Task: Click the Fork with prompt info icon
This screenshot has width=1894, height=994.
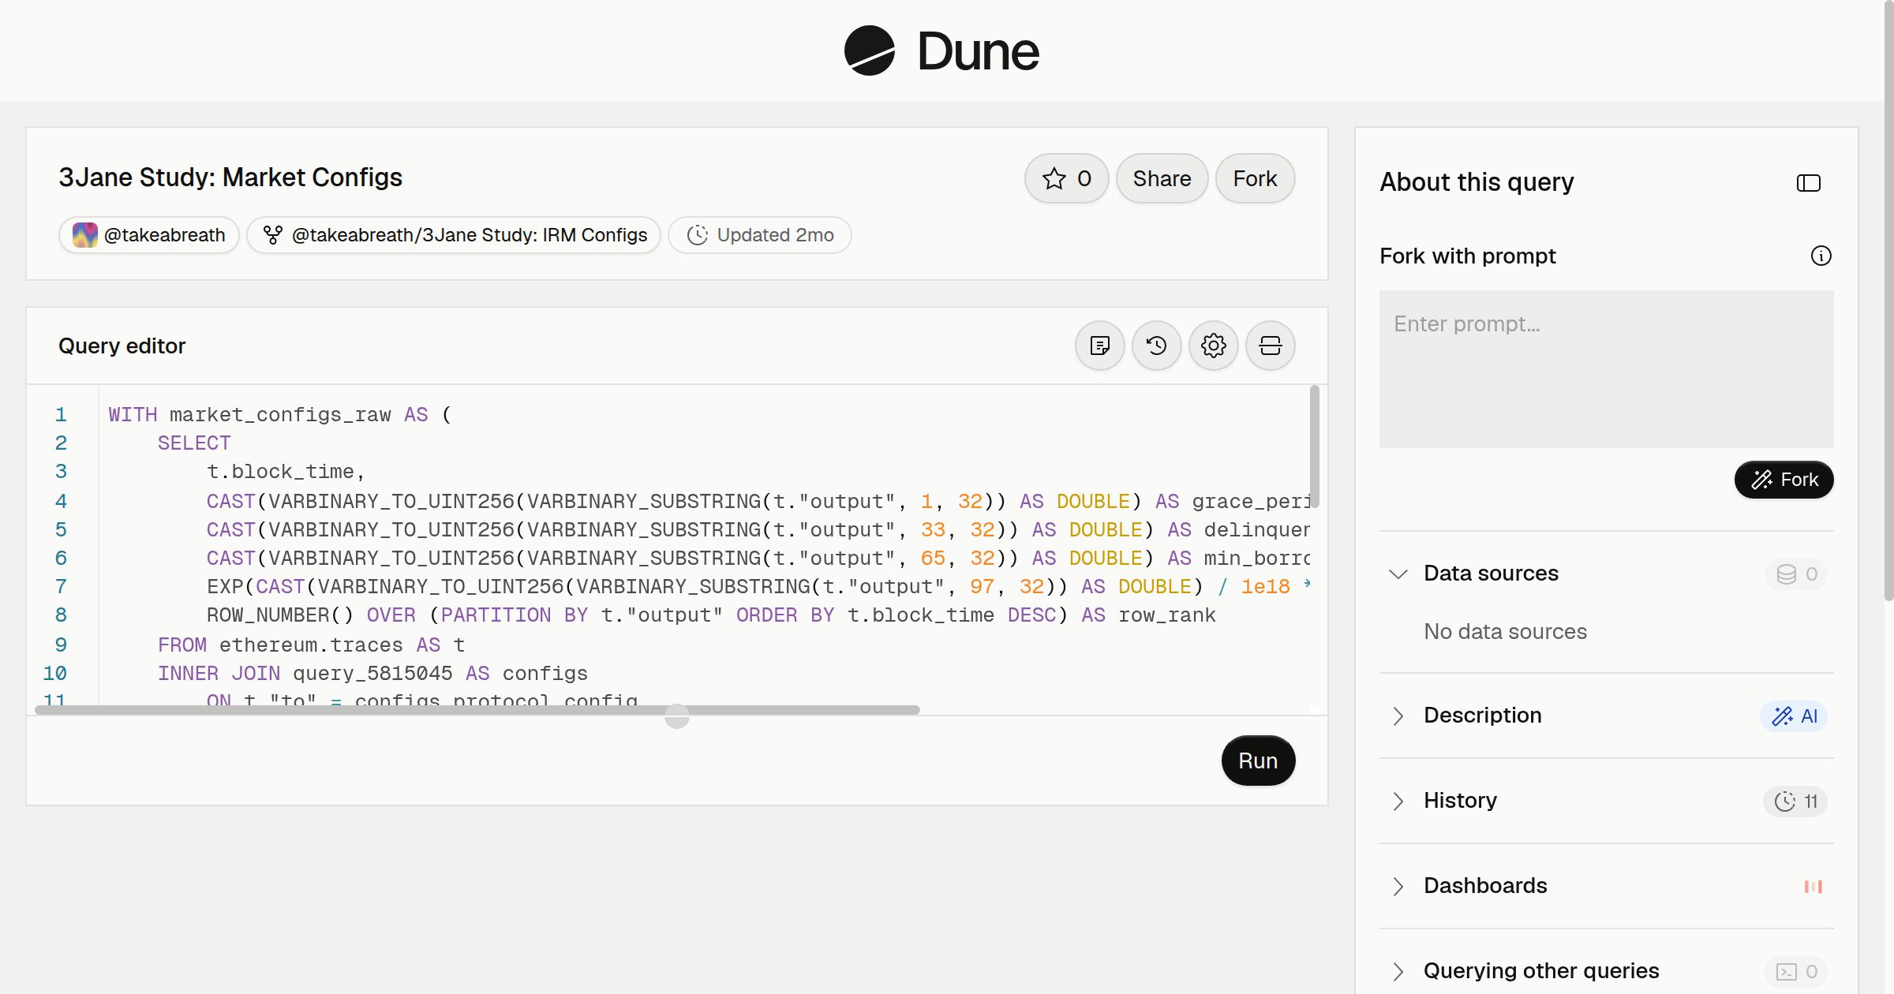Action: (x=1821, y=256)
